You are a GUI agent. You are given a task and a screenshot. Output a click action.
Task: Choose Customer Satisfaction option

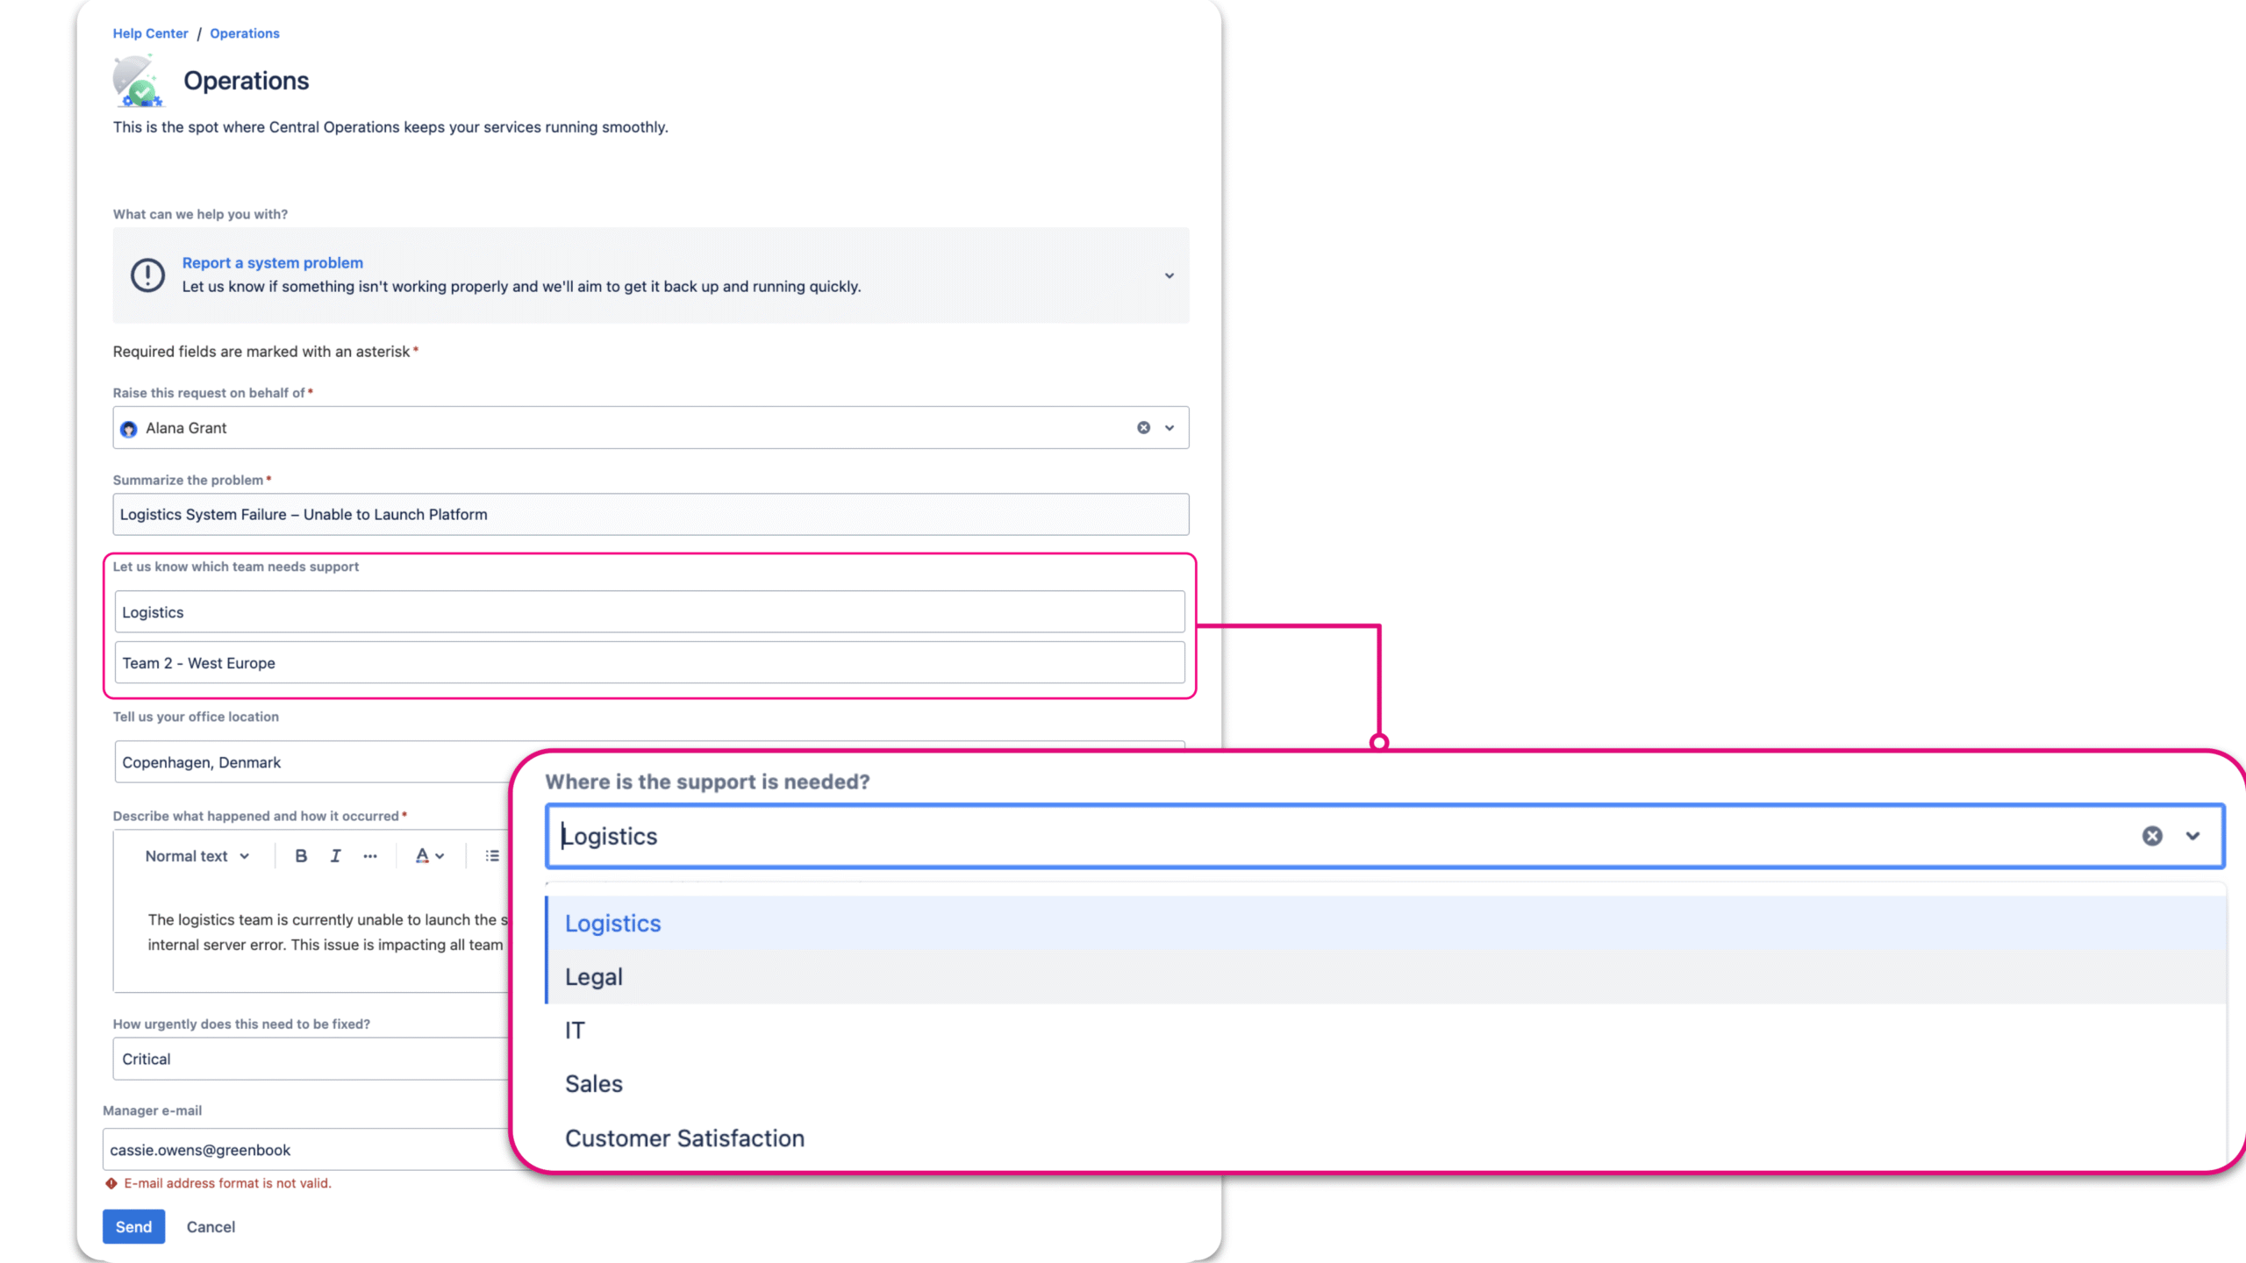[x=684, y=1138]
